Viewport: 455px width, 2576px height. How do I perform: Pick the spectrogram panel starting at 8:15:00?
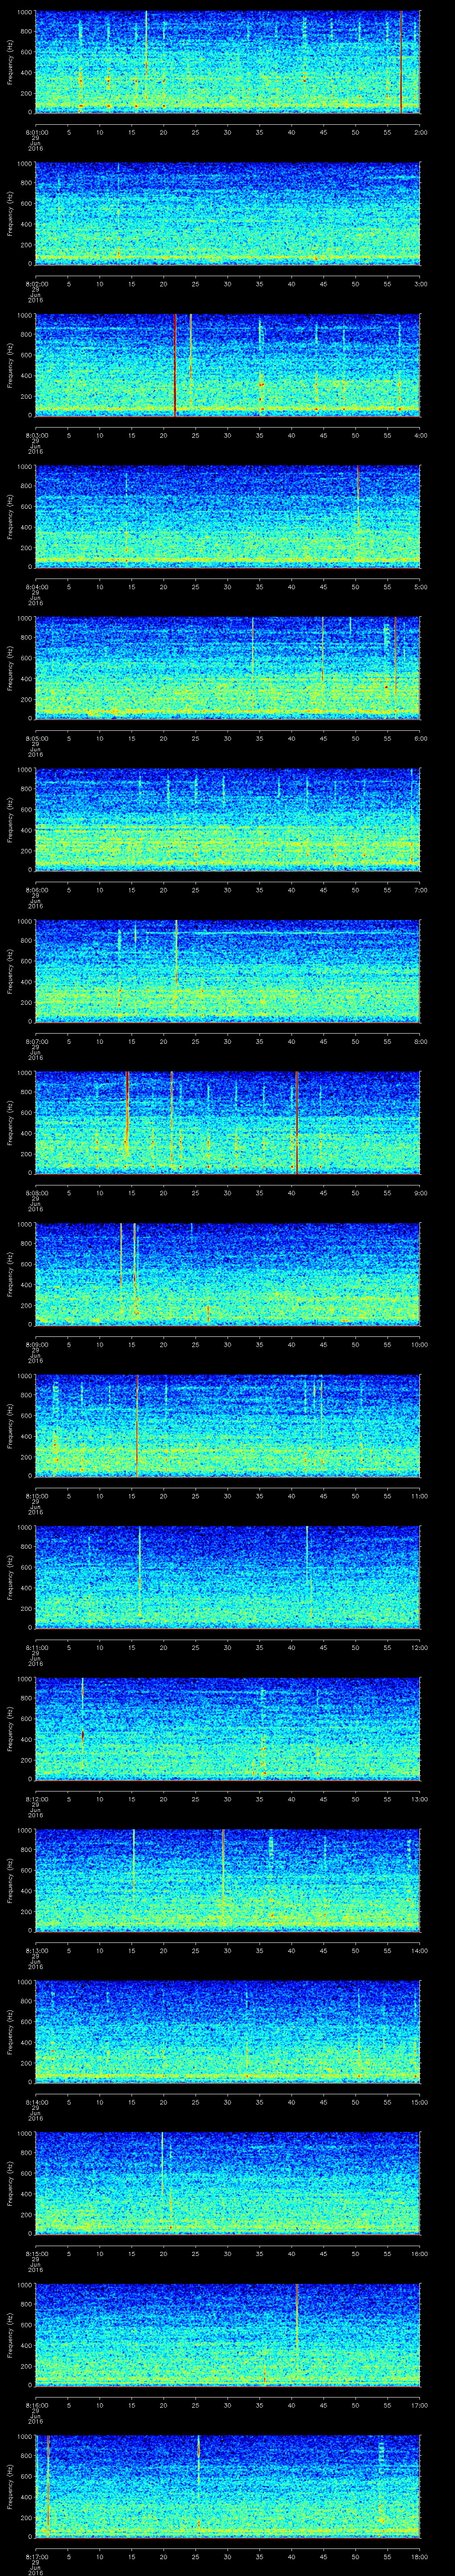(228, 2183)
